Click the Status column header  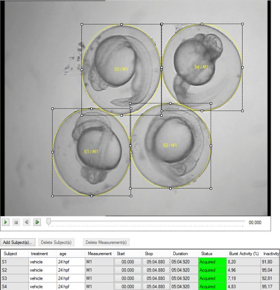(x=207, y=254)
